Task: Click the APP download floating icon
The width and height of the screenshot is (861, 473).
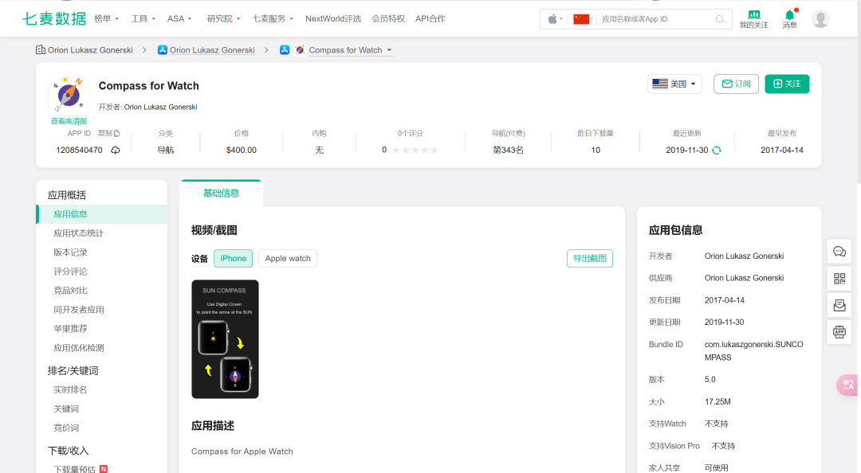Action: point(839,332)
